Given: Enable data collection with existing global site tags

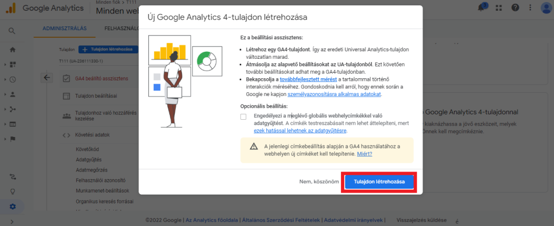Looking at the screenshot, I should [x=243, y=117].
